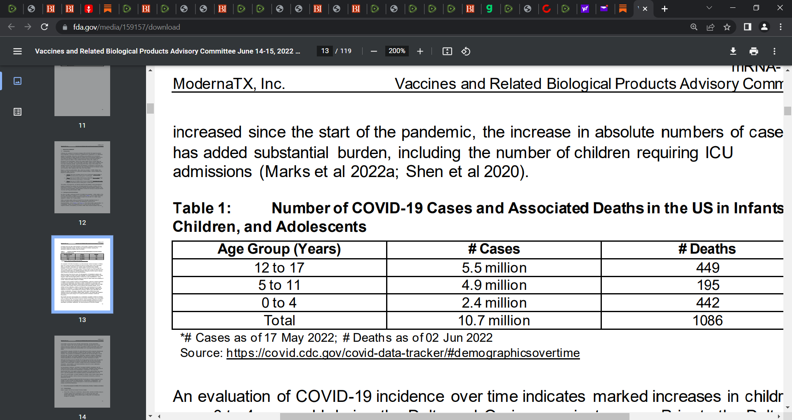Click the '5.5 million' cases cell
792x420 pixels.
pyautogui.click(x=494, y=268)
